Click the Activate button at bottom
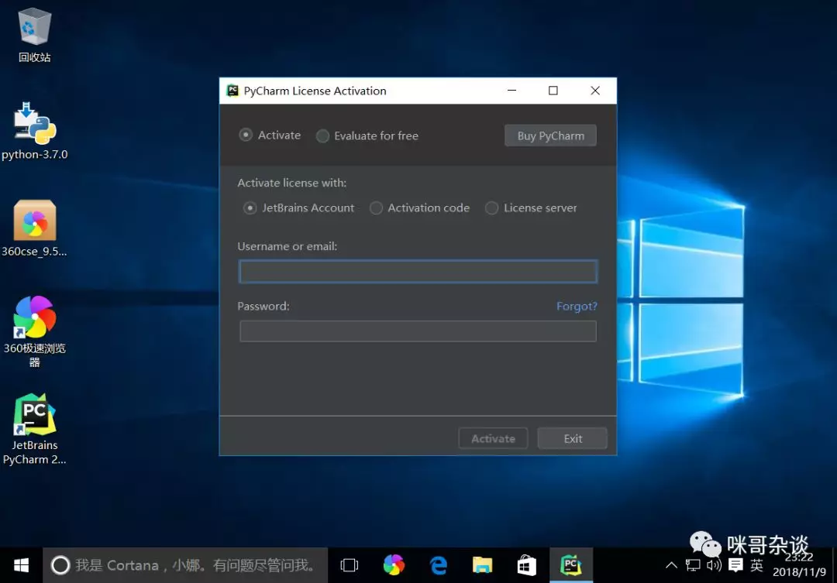837x583 pixels. pyautogui.click(x=493, y=438)
